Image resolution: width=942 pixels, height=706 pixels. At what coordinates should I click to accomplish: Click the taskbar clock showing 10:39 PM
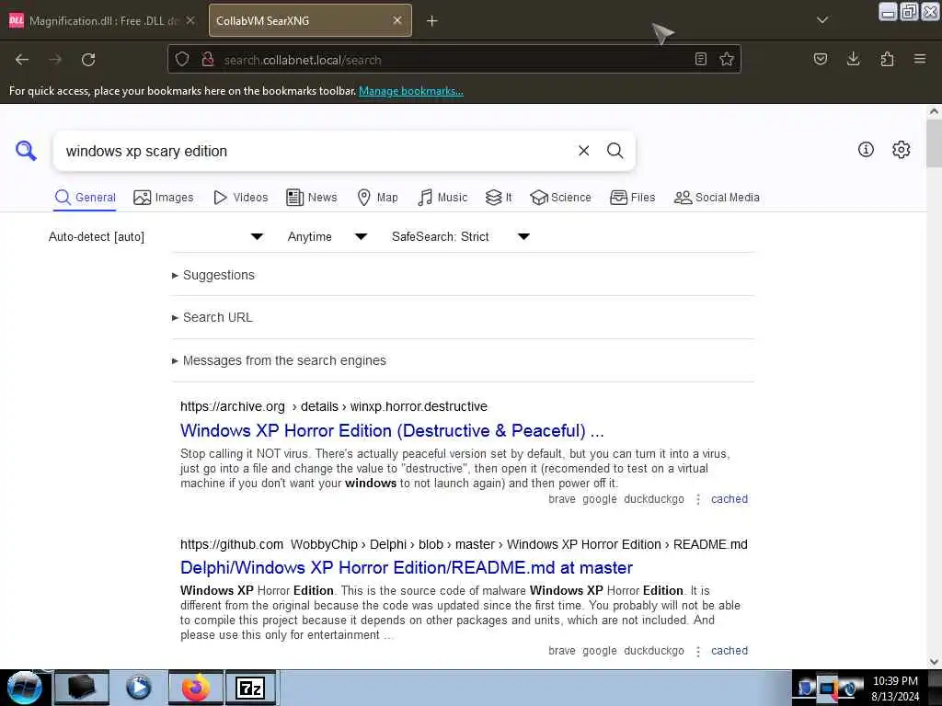pyautogui.click(x=895, y=688)
